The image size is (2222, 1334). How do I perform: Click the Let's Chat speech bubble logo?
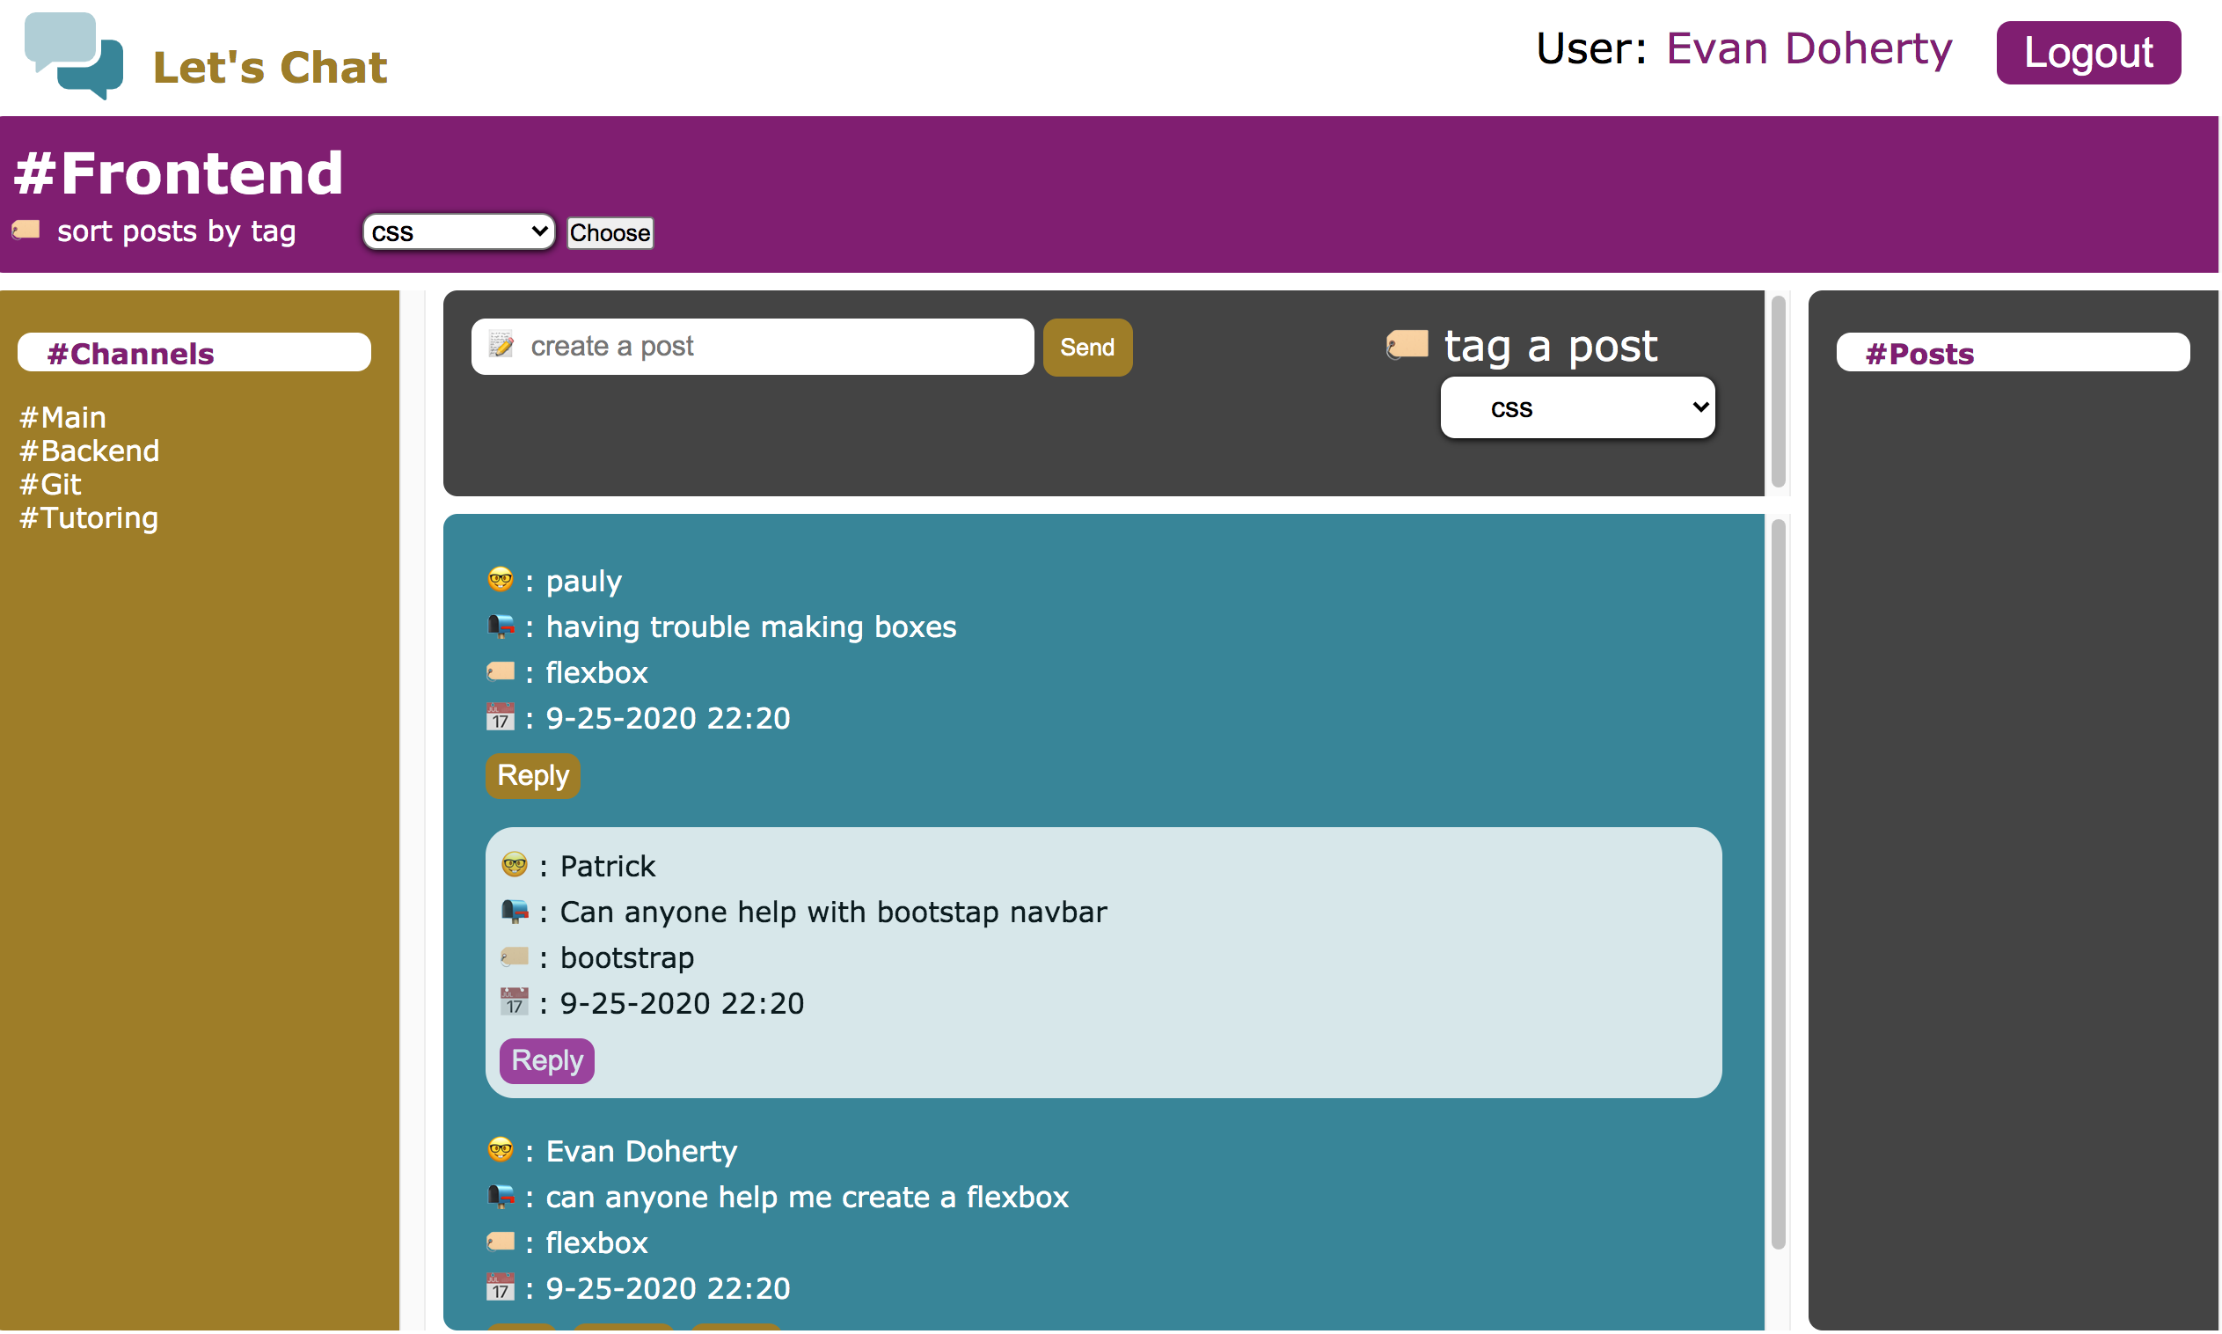(74, 55)
